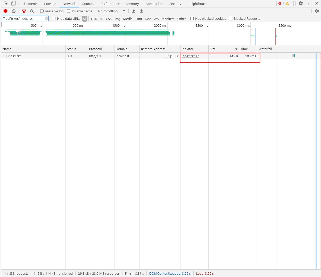Click the error and warning counter badge
The height and width of the screenshot is (277, 321).
[285, 4]
